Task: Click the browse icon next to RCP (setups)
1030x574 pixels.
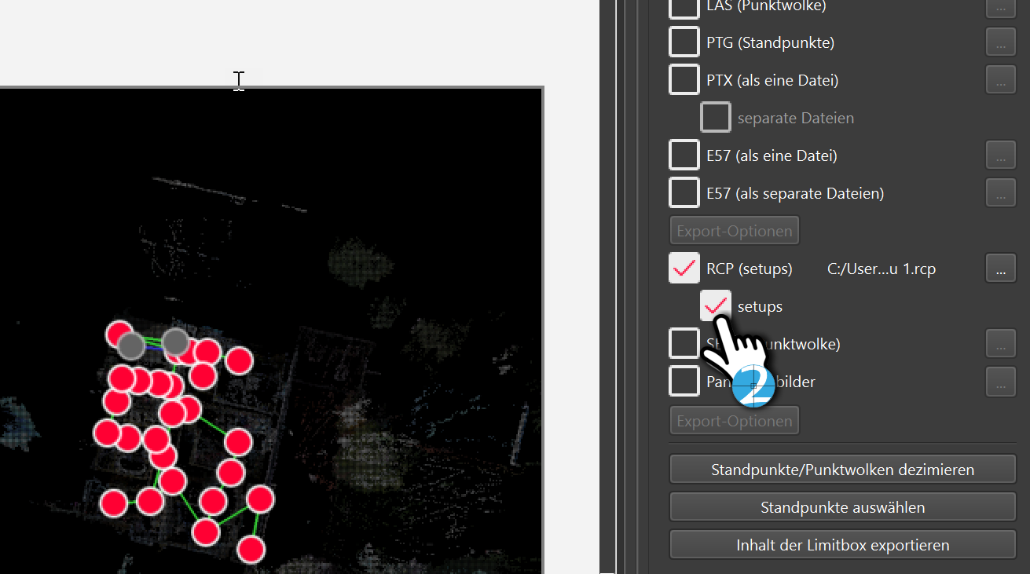Action: [x=1000, y=268]
